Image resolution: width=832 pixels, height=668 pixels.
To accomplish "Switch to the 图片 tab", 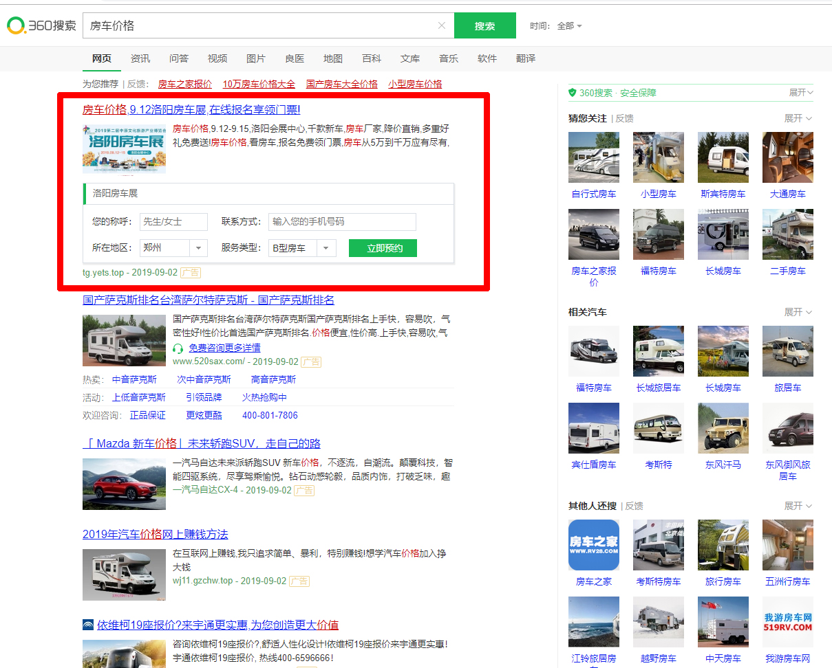I will click(x=255, y=58).
